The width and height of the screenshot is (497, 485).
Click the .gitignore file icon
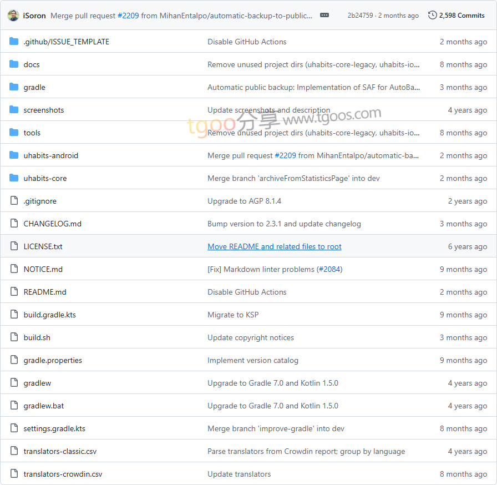tap(14, 201)
